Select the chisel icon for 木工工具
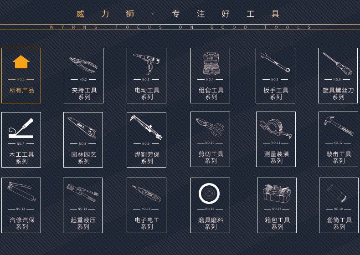 (21, 128)
